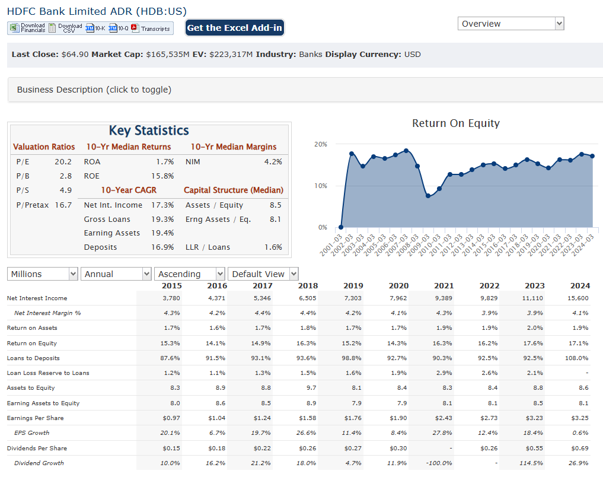Expand the Business Description section
This screenshot has width=603, height=477.
click(305, 90)
